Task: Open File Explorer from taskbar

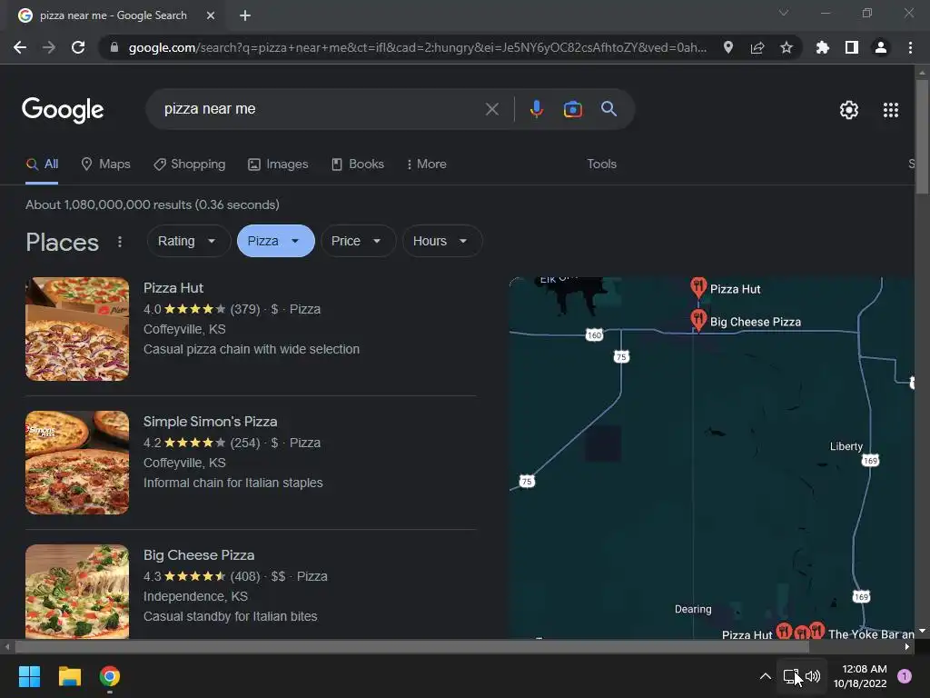Action: pos(69,676)
